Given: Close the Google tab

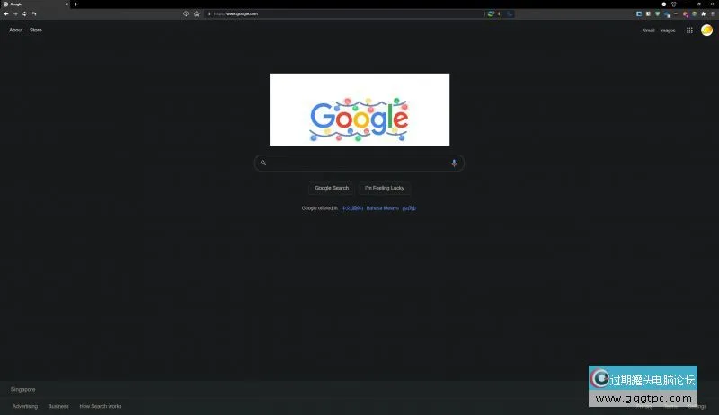Looking at the screenshot, I should (x=66, y=4).
